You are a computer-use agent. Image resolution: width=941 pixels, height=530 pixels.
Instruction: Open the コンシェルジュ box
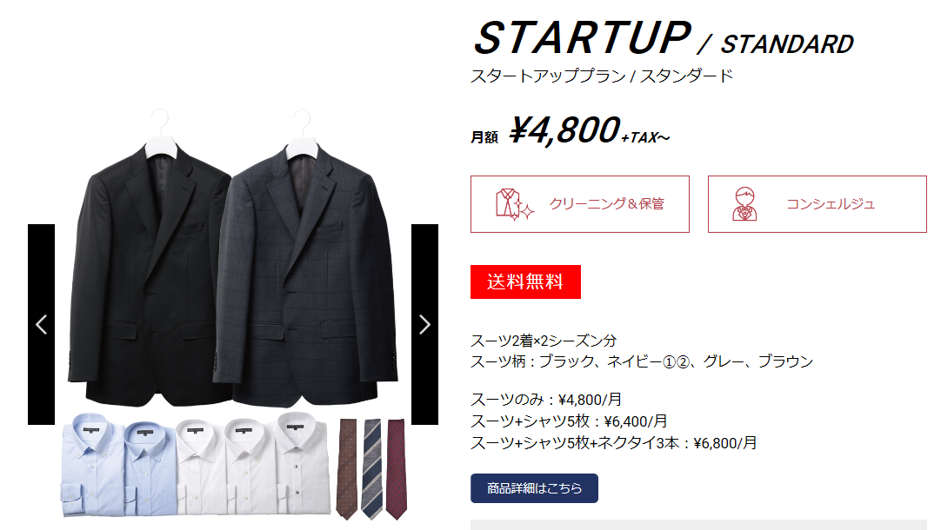pyautogui.click(x=817, y=204)
